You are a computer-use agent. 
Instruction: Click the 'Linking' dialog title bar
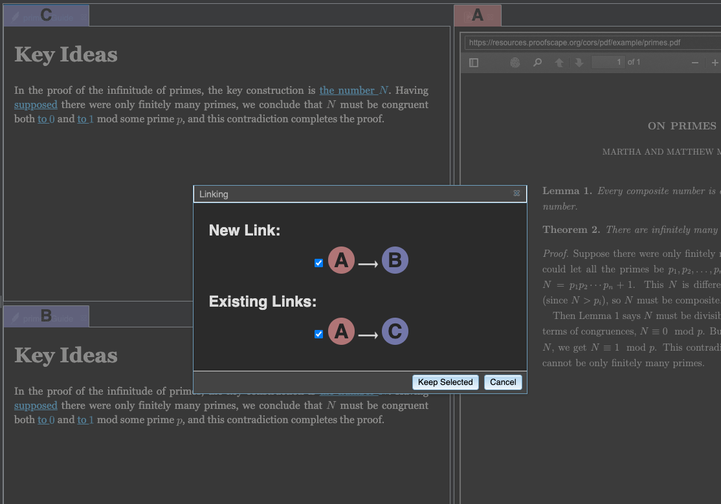click(x=360, y=194)
